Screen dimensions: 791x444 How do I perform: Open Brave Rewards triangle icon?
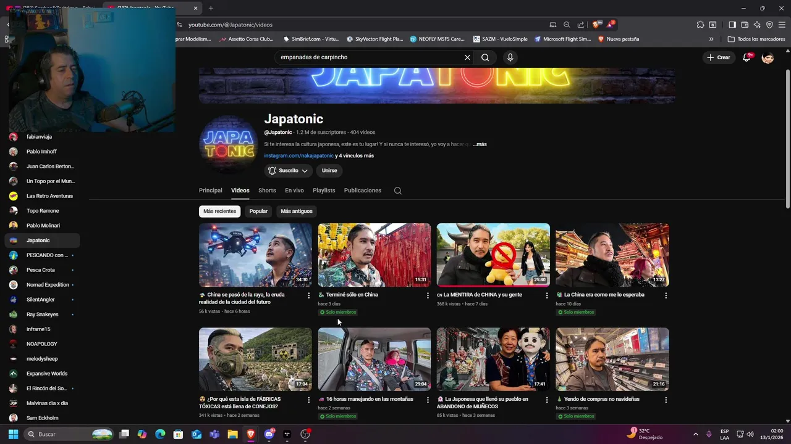[610, 25]
